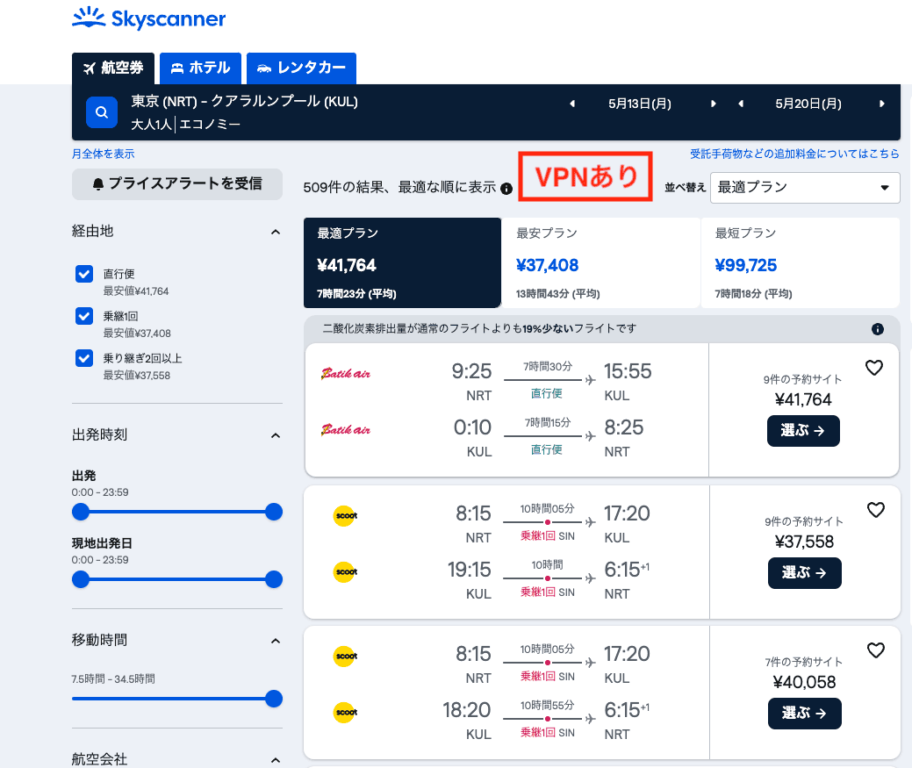Switch to the ホテル tab
Viewport: 912px width, 768px height.
(201, 68)
